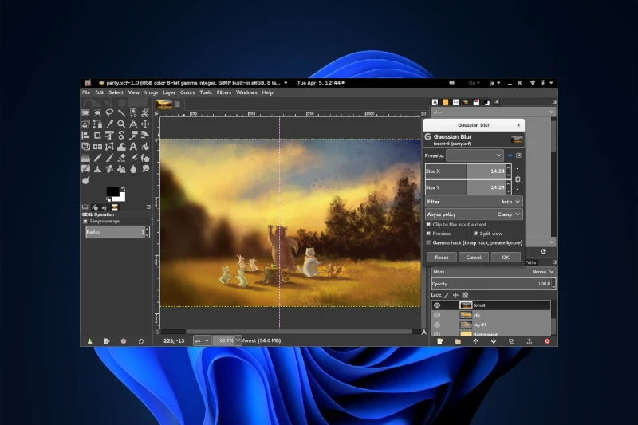The width and height of the screenshot is (638, 425).
Task: Open the File menu
Action: coord(86,92)
